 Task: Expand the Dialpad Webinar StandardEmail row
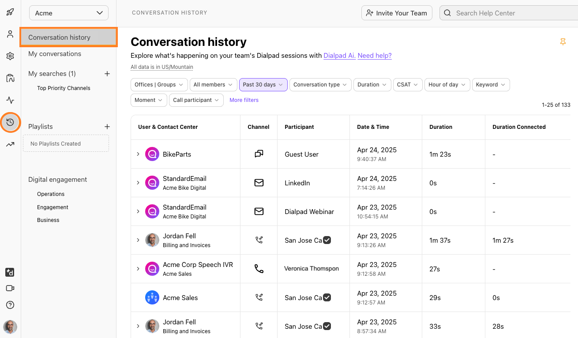pos(138,211)
